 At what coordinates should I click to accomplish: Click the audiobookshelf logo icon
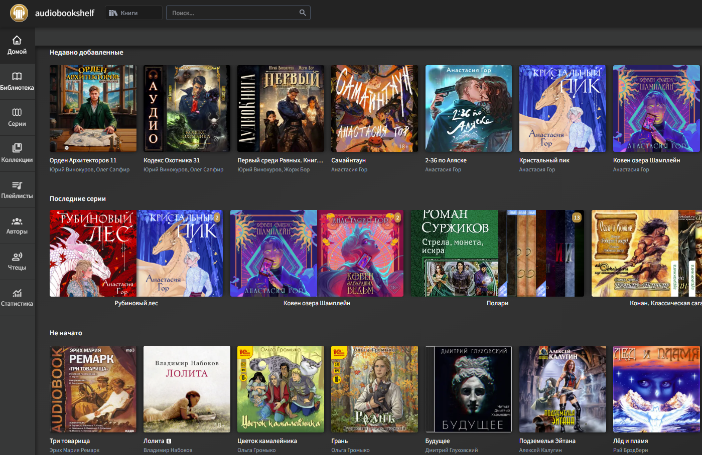click(x=19, y=13)
